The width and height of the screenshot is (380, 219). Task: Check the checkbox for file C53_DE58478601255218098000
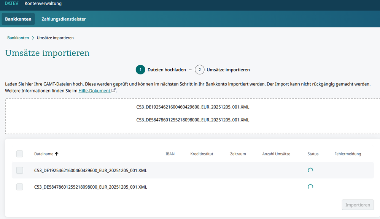coord(19,187)
